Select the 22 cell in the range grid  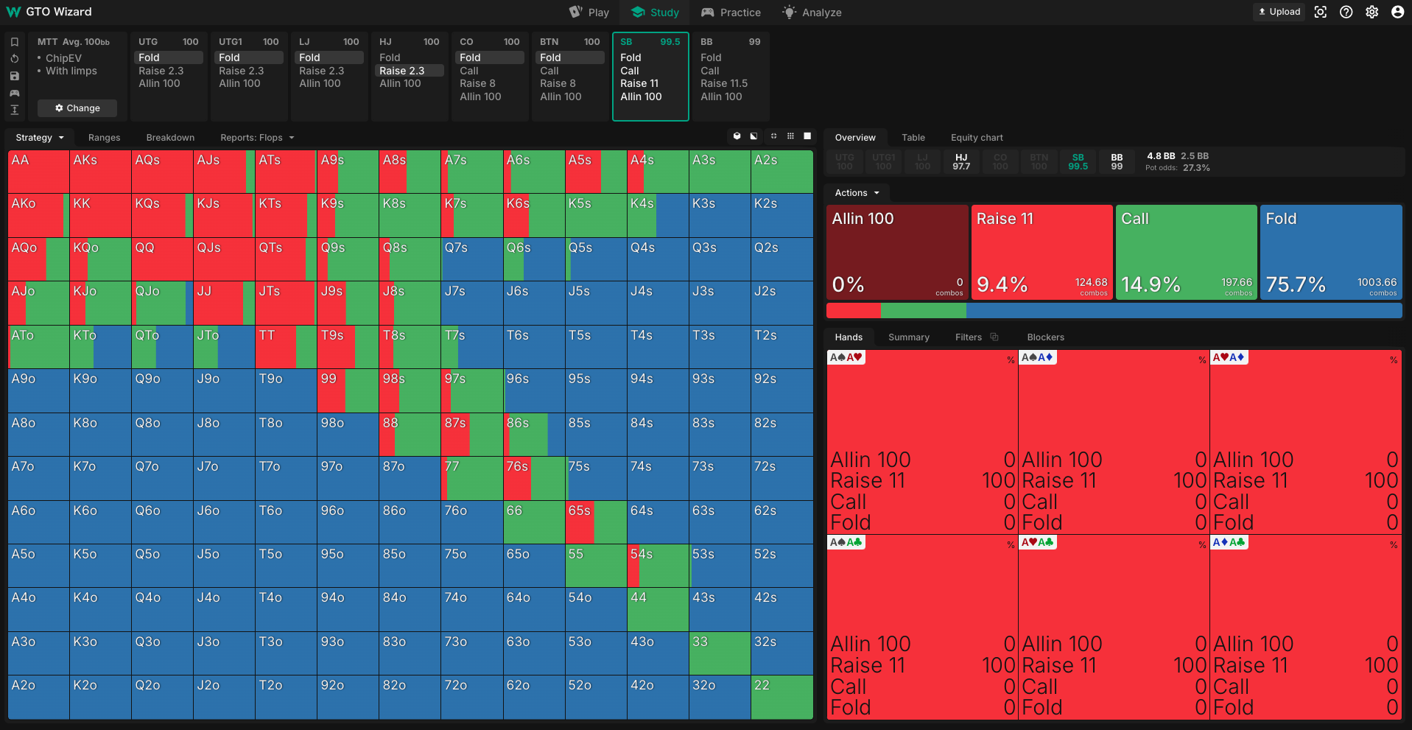781,697
